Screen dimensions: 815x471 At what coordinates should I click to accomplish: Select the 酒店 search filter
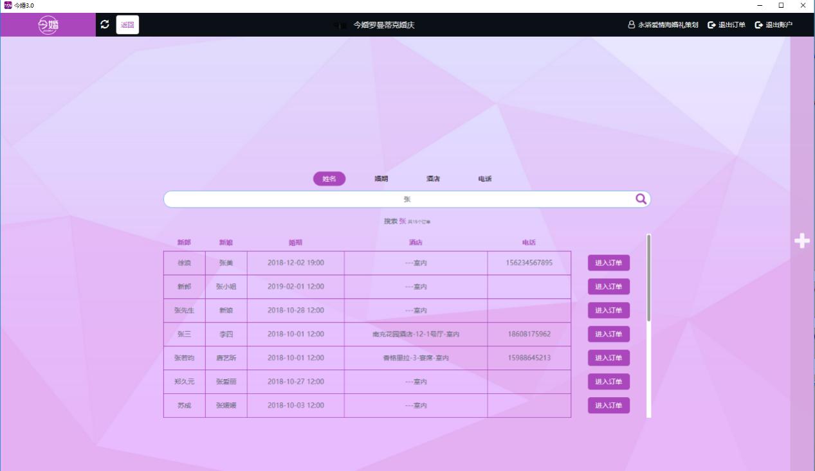[x=432, y=179]
